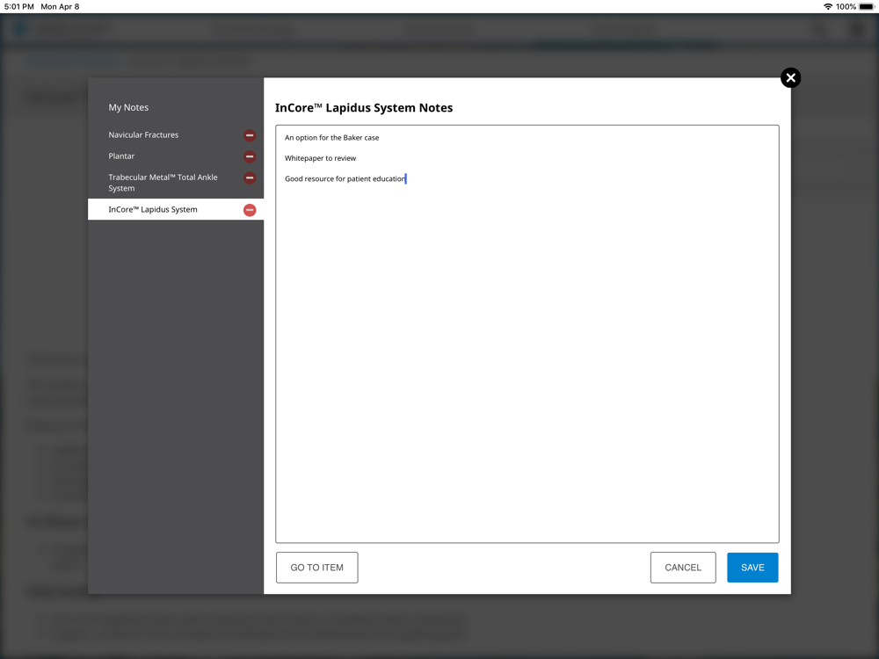Close the notes dialog with X
Screen dimensions: 879x659
tap(790, 78)
